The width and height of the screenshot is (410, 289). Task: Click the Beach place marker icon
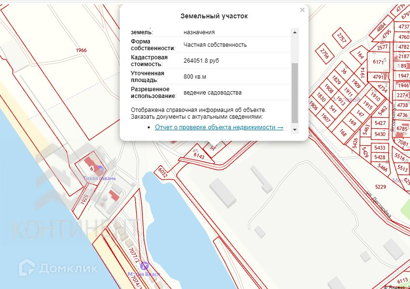(144, 266)
